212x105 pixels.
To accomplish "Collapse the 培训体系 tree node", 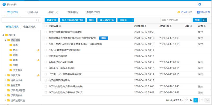I will (5, 40).
